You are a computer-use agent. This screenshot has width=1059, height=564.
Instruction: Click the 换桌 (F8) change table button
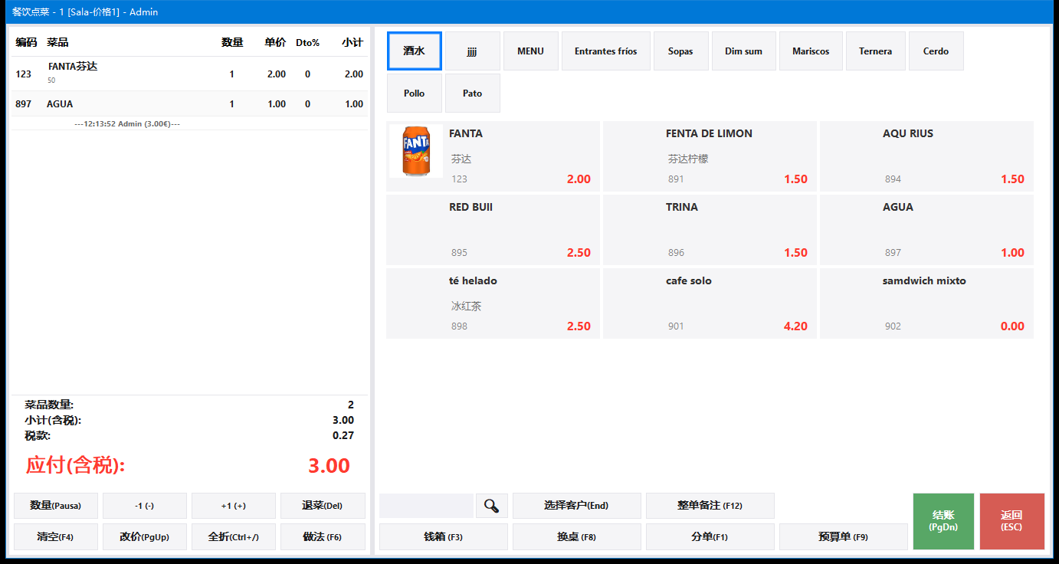(x=577, y=537)
